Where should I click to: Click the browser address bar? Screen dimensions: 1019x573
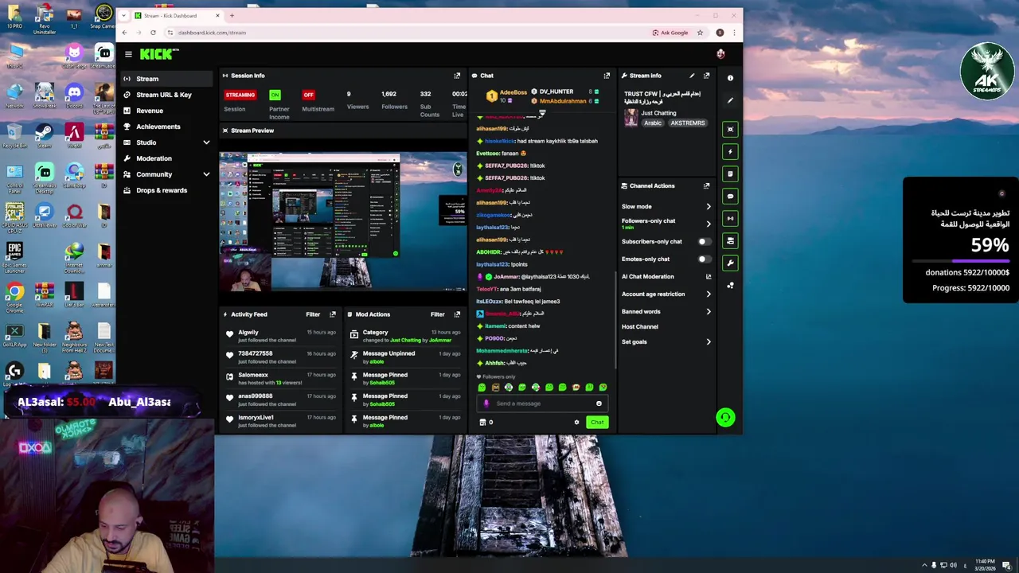pos(406,33)
